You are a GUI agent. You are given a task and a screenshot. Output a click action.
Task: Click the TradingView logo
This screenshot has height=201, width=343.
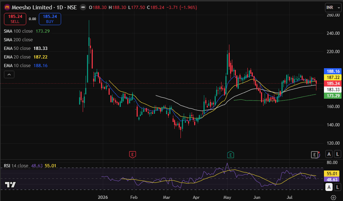pyautogui.click(x=10, y=185)
